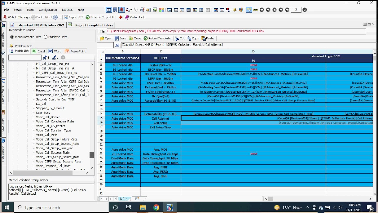
Task: Click the replay speed field showing 5
Action: (296, 10)
